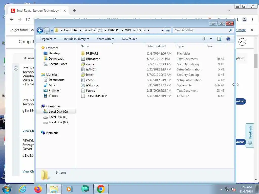Select DRIVERS breadcrumb segment
The height and width of the screenshot is (194, 259).
point(114,30)
